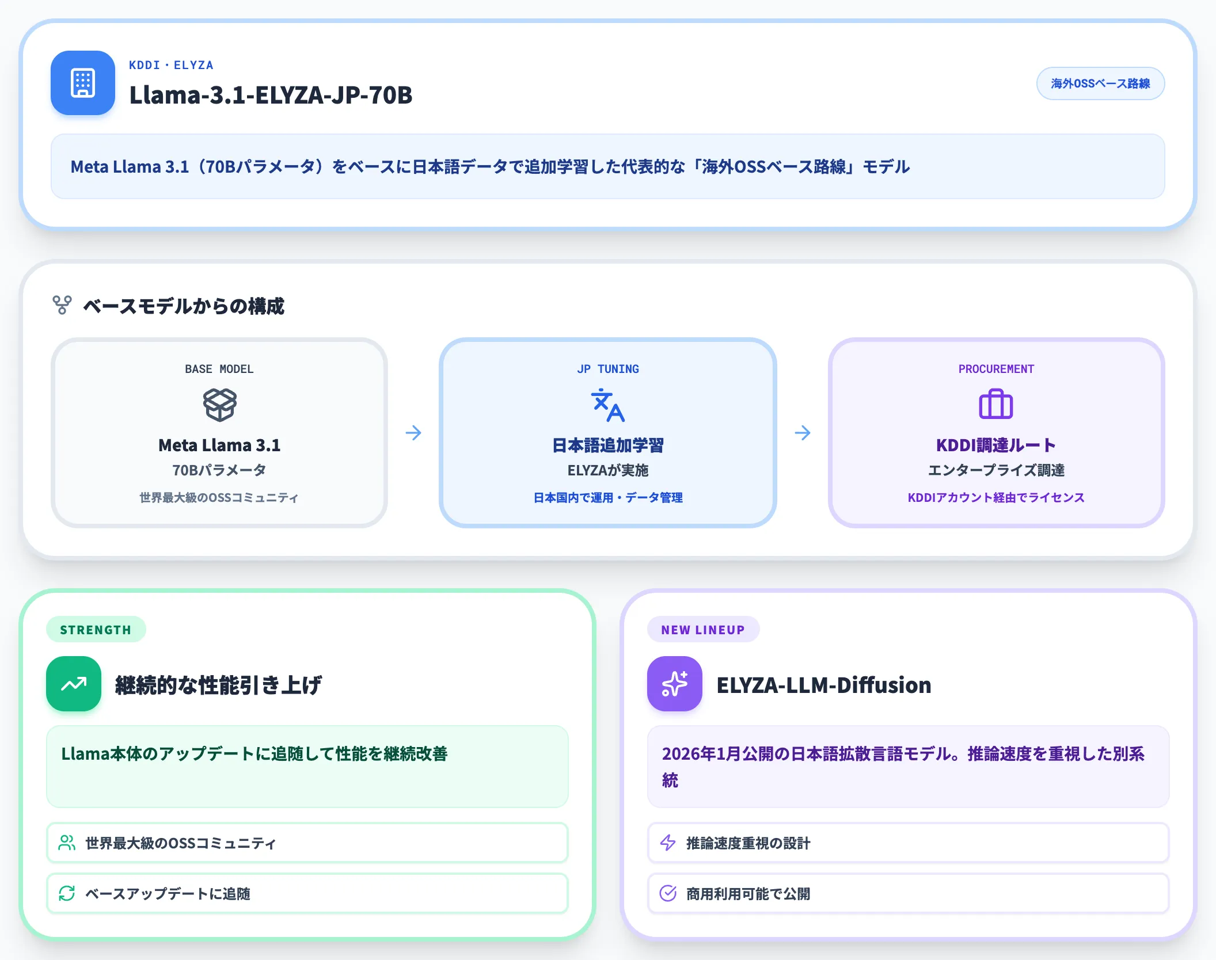Click the PROCUREMENT label
The height and width of the screenshot is (960, 1216).
[996, 369]
